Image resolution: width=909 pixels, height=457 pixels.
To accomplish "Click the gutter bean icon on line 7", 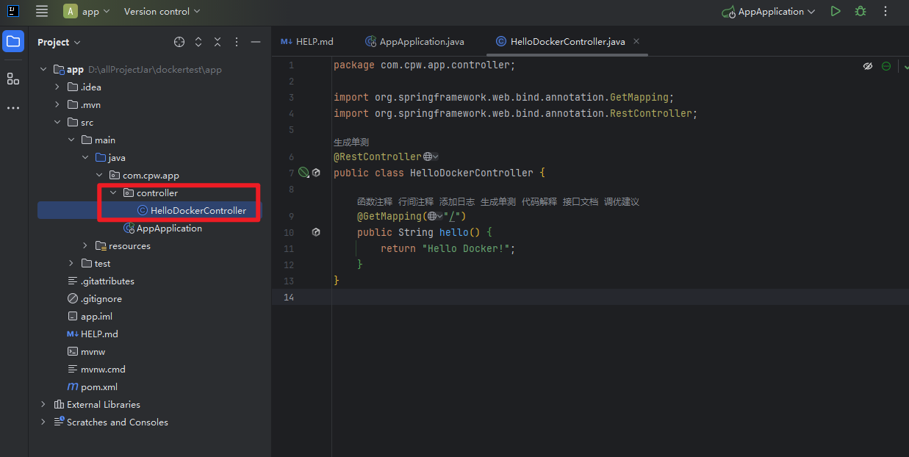I will click(303, 173).
